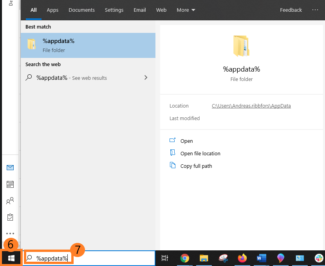The height and width of the screenshot is (266, 325).
Task: Switch to the Apps search tab
Action: tap(52, 10)
